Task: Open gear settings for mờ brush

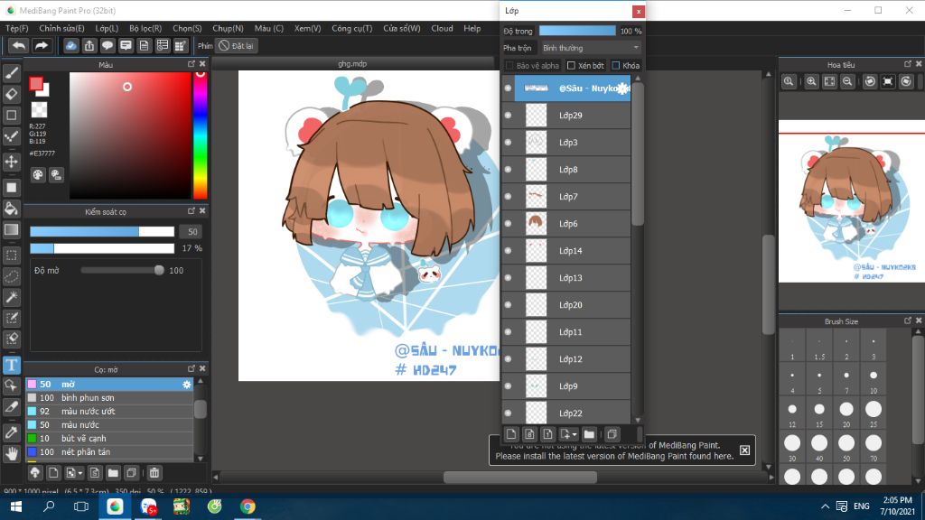Action: click(186, 385)
